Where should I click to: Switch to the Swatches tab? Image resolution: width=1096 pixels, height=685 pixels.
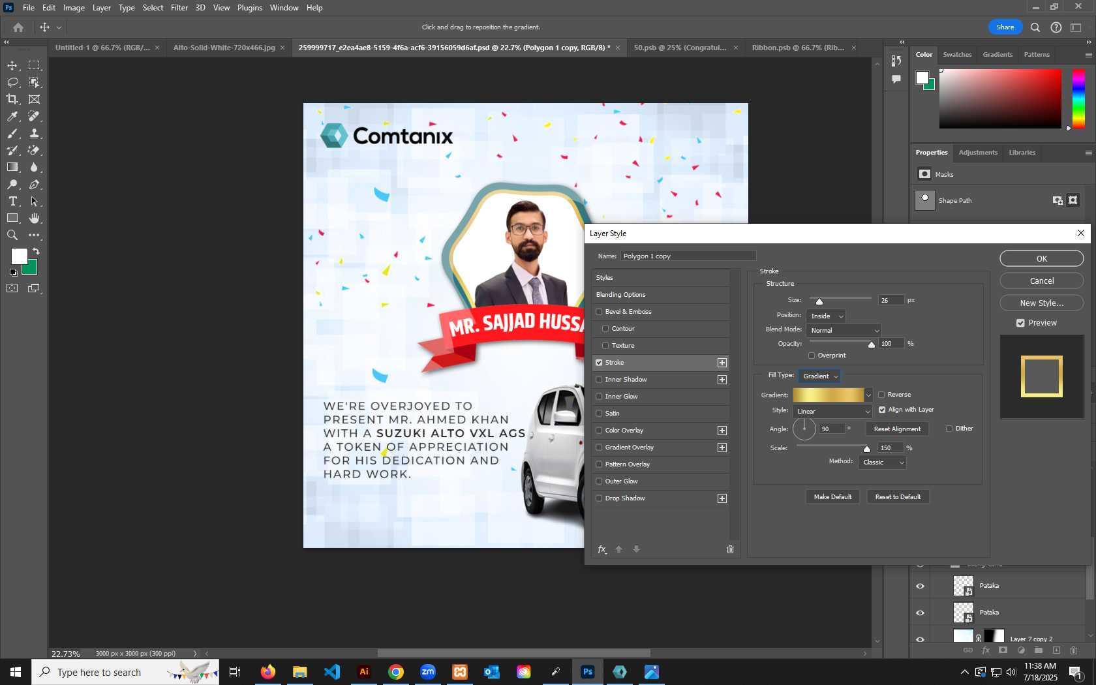(957, 55)
